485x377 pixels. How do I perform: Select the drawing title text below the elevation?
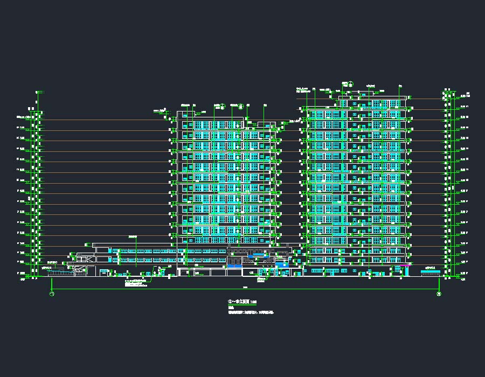[242, 303]
